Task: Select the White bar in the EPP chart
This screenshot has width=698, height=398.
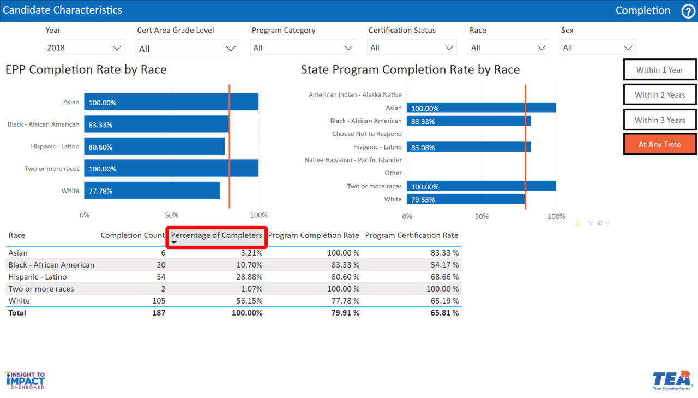Action: (152, 191)
